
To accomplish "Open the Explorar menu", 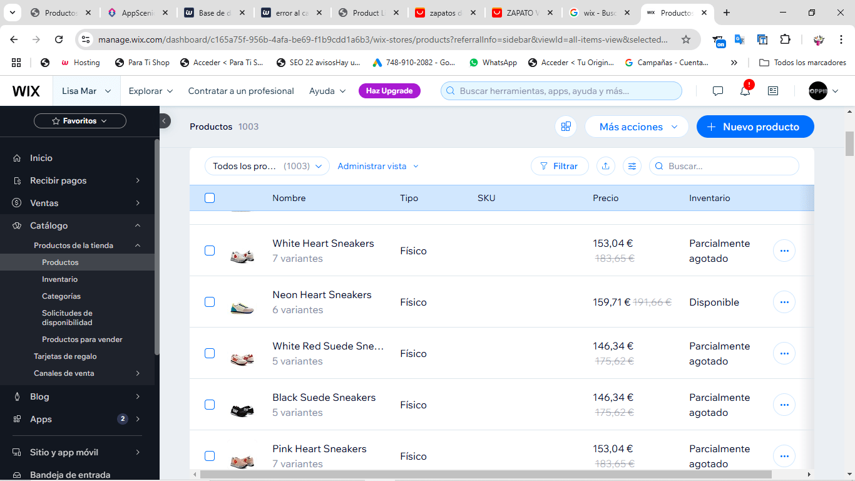I will pos(151,91).
